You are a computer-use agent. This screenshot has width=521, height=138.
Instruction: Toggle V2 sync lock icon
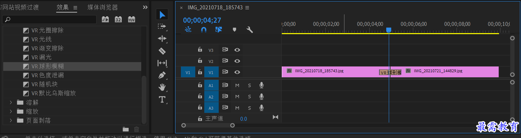click(x=225, y=61)
